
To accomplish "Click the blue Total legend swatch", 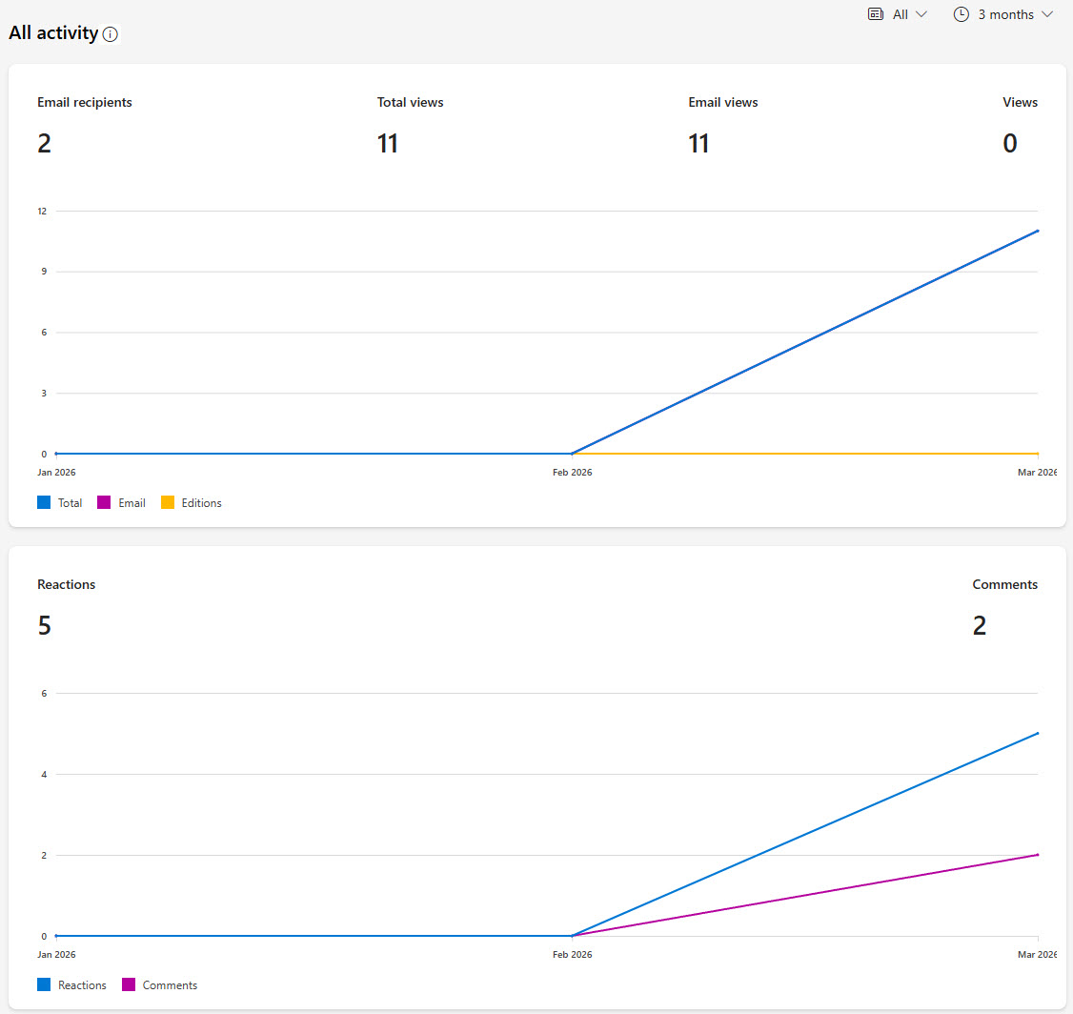I will click(44, 502).
